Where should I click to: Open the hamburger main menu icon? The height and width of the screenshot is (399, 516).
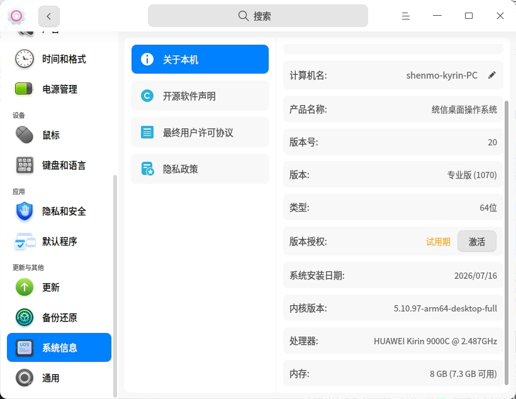point(405,16)
